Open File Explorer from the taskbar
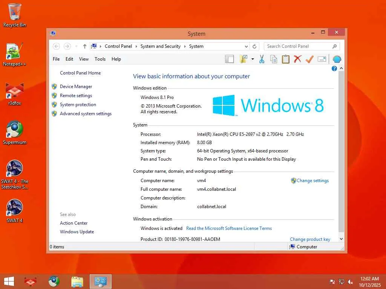 tap(77, 281)
